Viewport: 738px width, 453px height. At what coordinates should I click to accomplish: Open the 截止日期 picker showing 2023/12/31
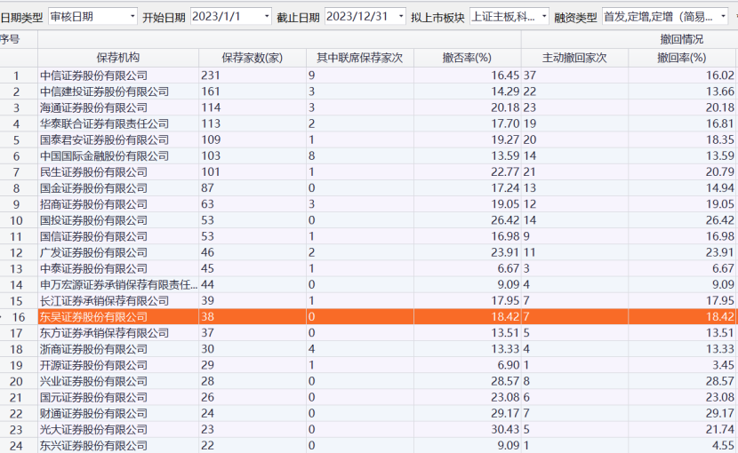tap(365, 17)
